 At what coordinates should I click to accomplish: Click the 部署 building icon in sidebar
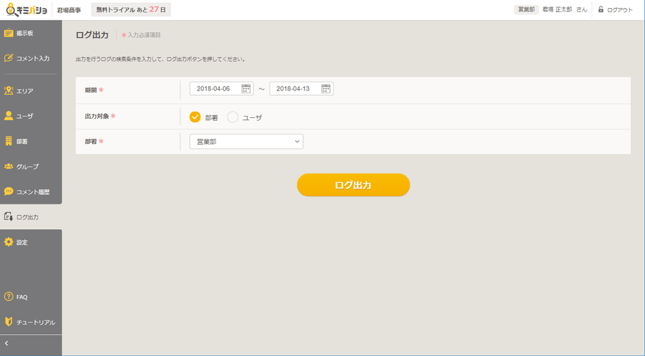[x=9, y=141]
